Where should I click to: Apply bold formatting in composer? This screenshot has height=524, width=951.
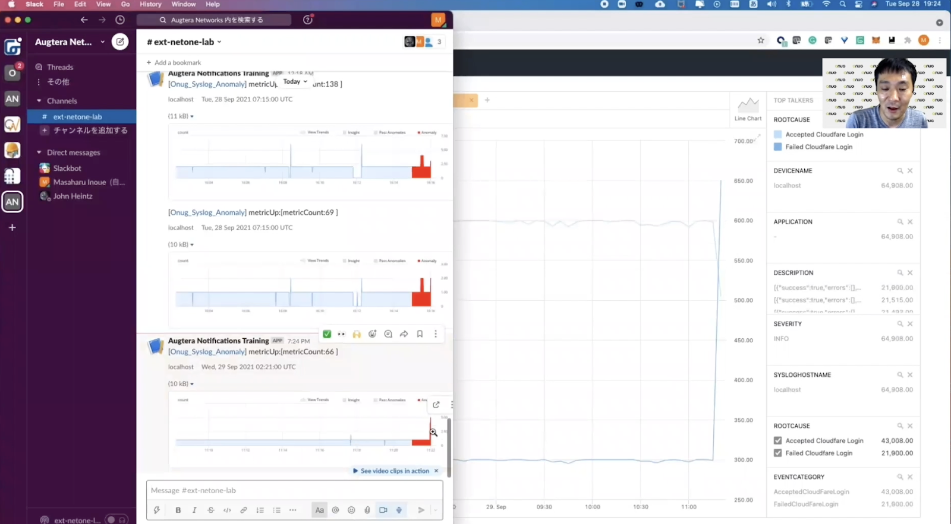[x=178, y=510]
